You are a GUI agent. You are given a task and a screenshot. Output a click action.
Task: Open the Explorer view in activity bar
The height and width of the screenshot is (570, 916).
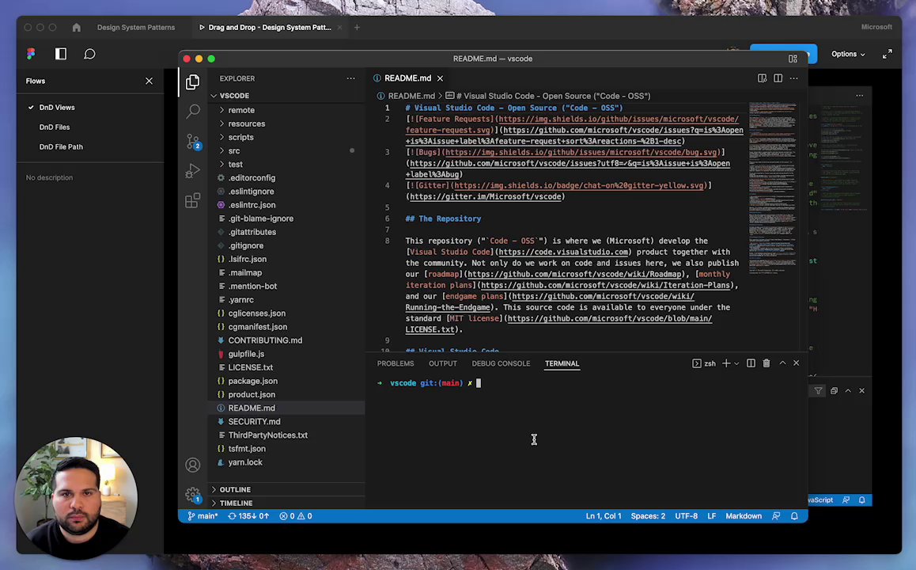(192, 82)
